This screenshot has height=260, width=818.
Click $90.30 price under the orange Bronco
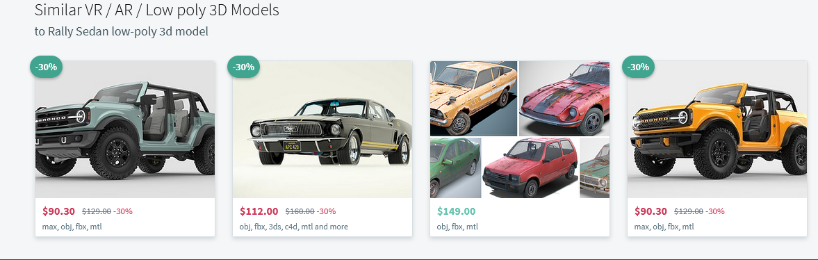click(x=651, y=211)
